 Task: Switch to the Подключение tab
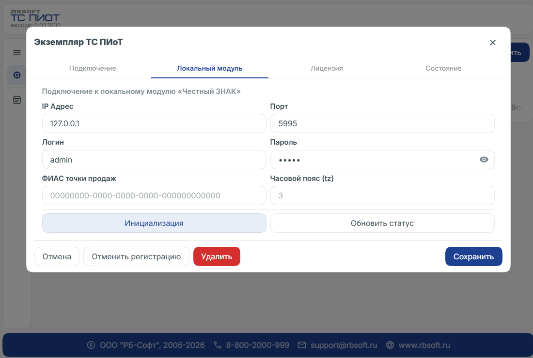click(93, 69)
